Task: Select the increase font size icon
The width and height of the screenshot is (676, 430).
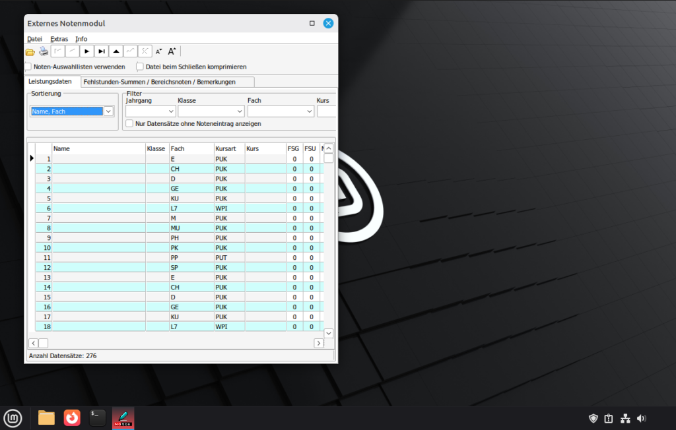Action: (172, 51)
